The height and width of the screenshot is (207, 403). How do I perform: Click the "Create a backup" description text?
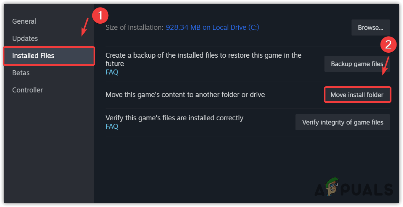click(203, 59)
